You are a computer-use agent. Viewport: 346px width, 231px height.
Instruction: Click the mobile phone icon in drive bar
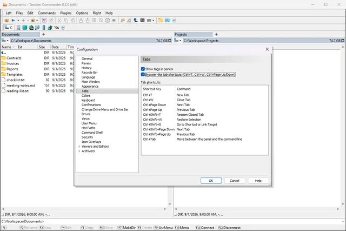point(44,28)
